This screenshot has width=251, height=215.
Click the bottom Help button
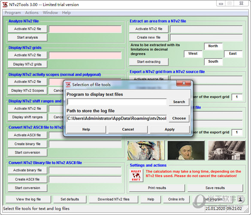click(x=151, y=199)
